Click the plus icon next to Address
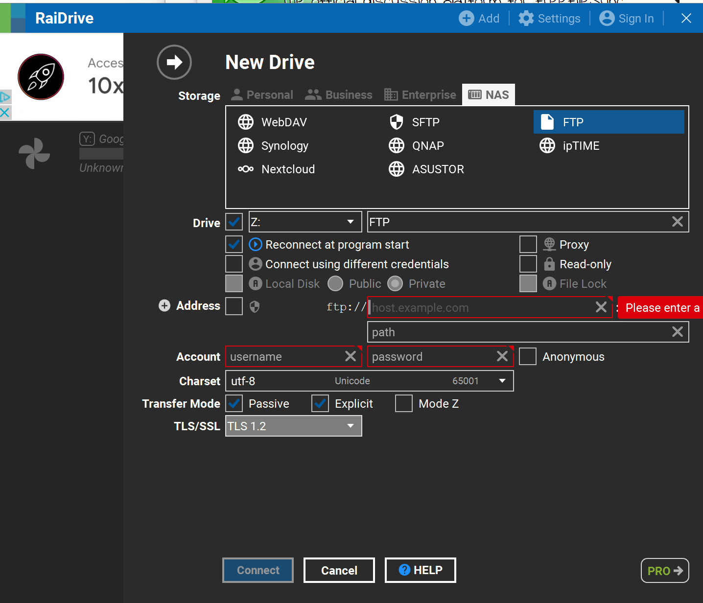This screenshot has height=603, width=703. pos(164,305)
